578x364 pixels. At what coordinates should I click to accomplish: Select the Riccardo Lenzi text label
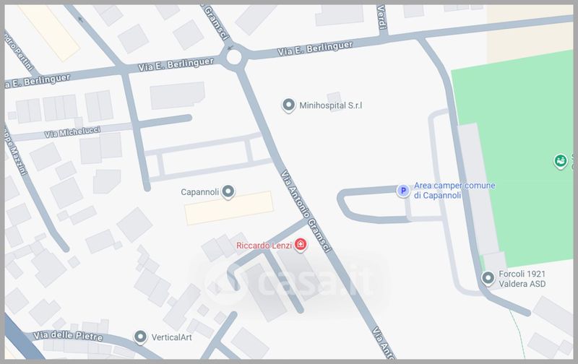coord(264,246)
